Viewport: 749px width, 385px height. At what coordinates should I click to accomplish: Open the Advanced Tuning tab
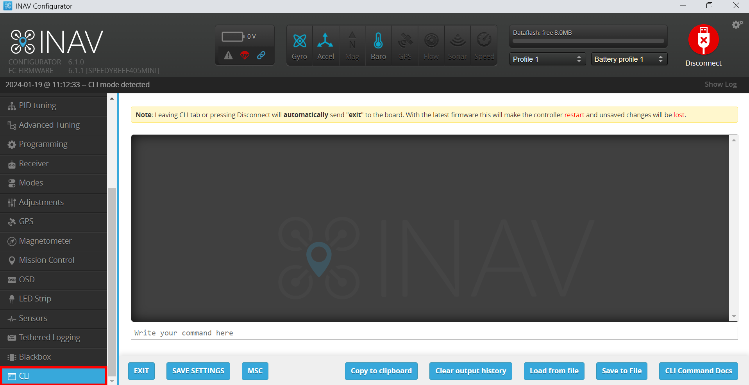click(x=54, y=125)
